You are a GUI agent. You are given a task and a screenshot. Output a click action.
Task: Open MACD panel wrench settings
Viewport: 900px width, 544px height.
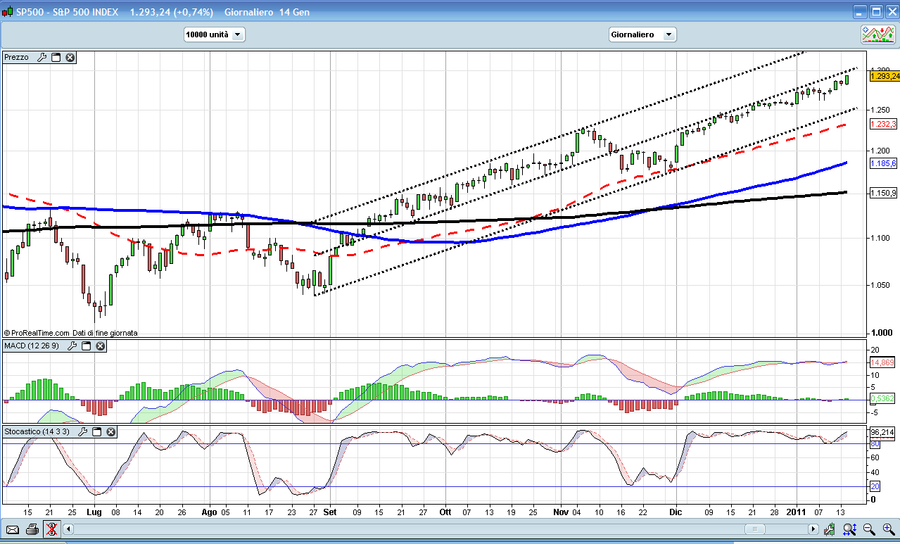(72, 346)
